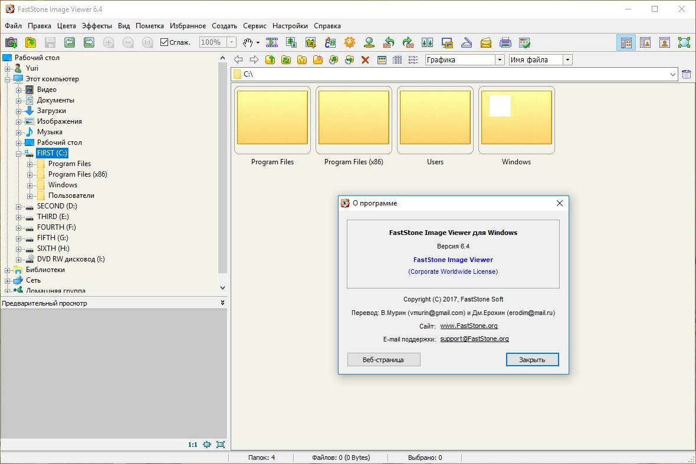Enter full screen mode icon

[x=684, y=42]
